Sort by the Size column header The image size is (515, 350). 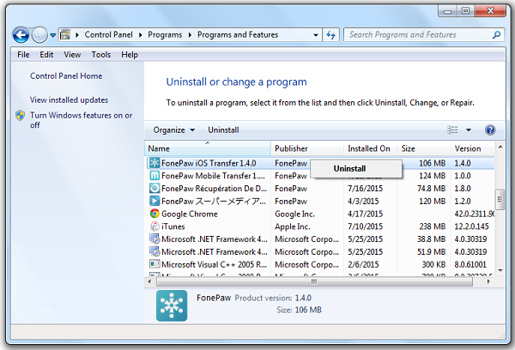pyautogui.click(x=424, y=148)
